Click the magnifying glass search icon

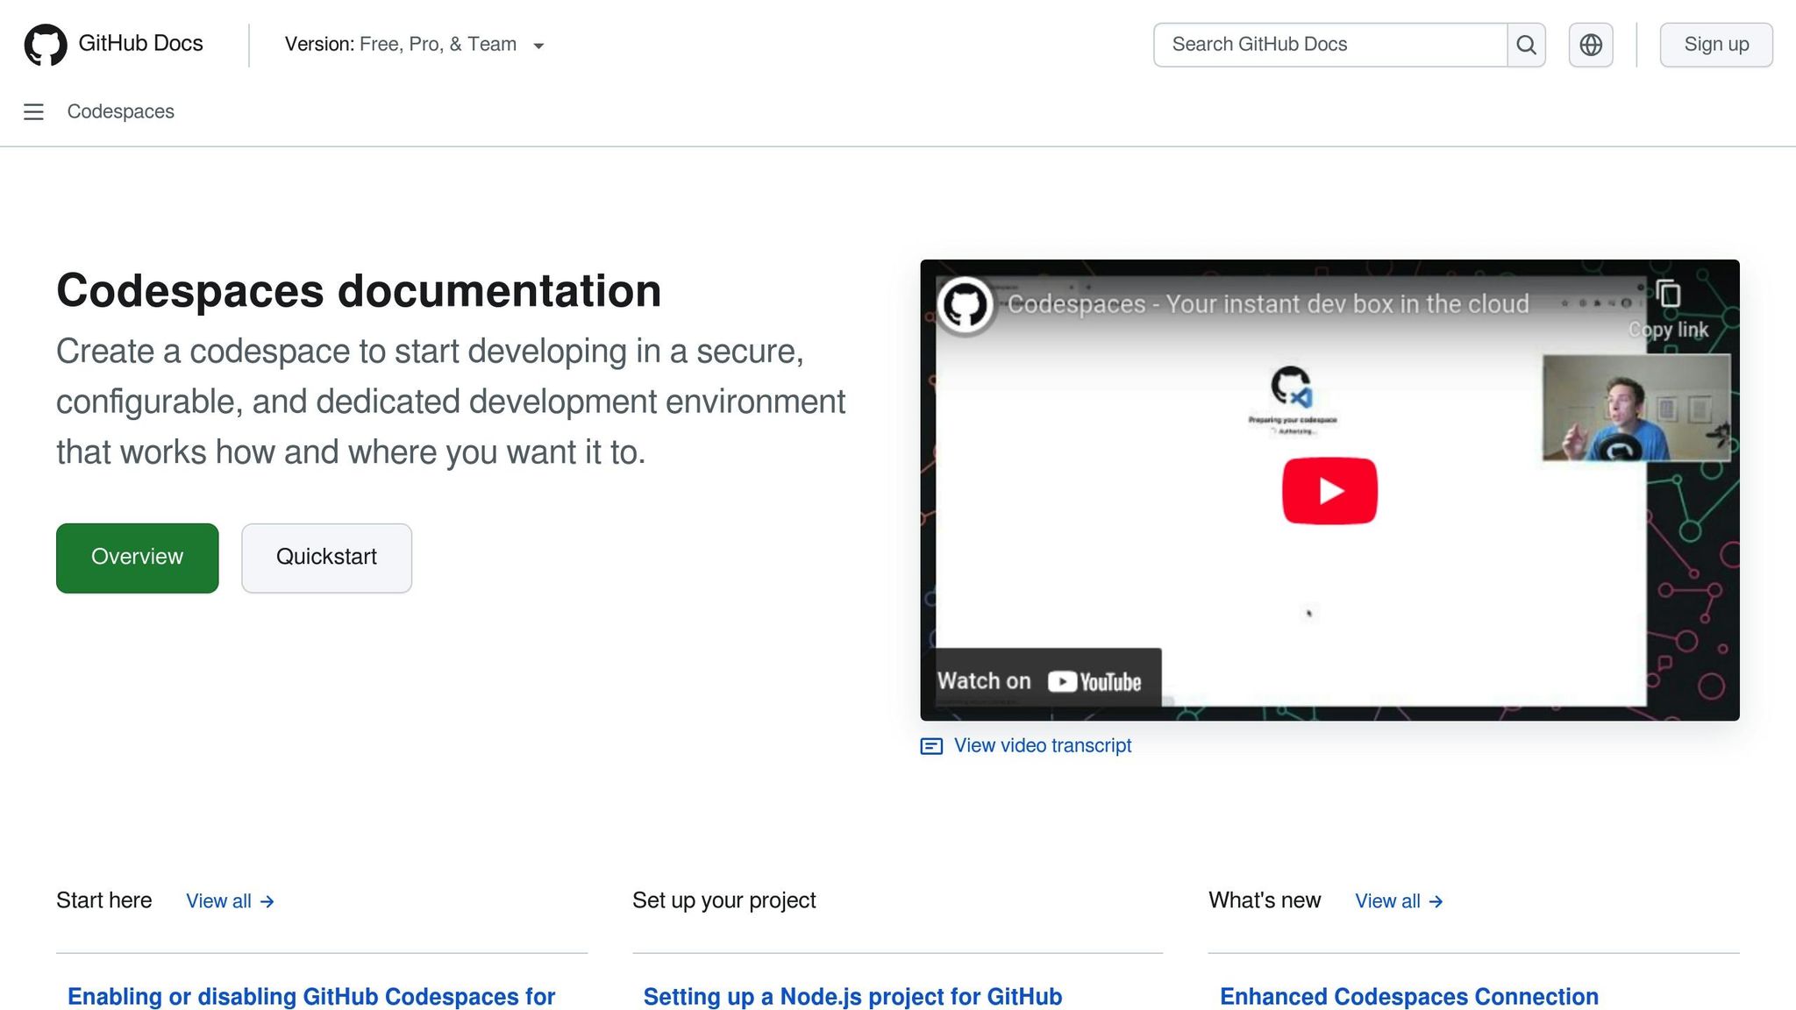(1526, 45)
